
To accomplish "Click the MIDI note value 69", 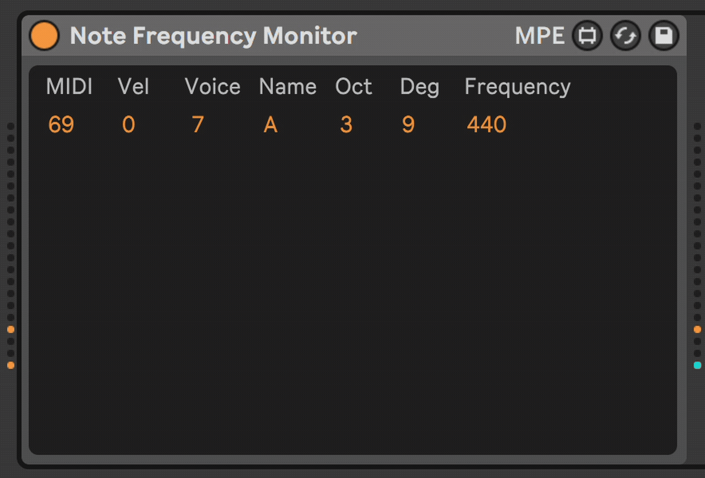I will coord(61,125).
